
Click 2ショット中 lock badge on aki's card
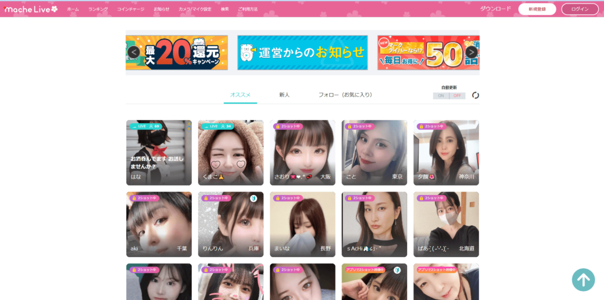145,198
